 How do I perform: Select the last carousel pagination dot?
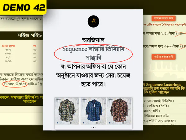click(95, 127)
